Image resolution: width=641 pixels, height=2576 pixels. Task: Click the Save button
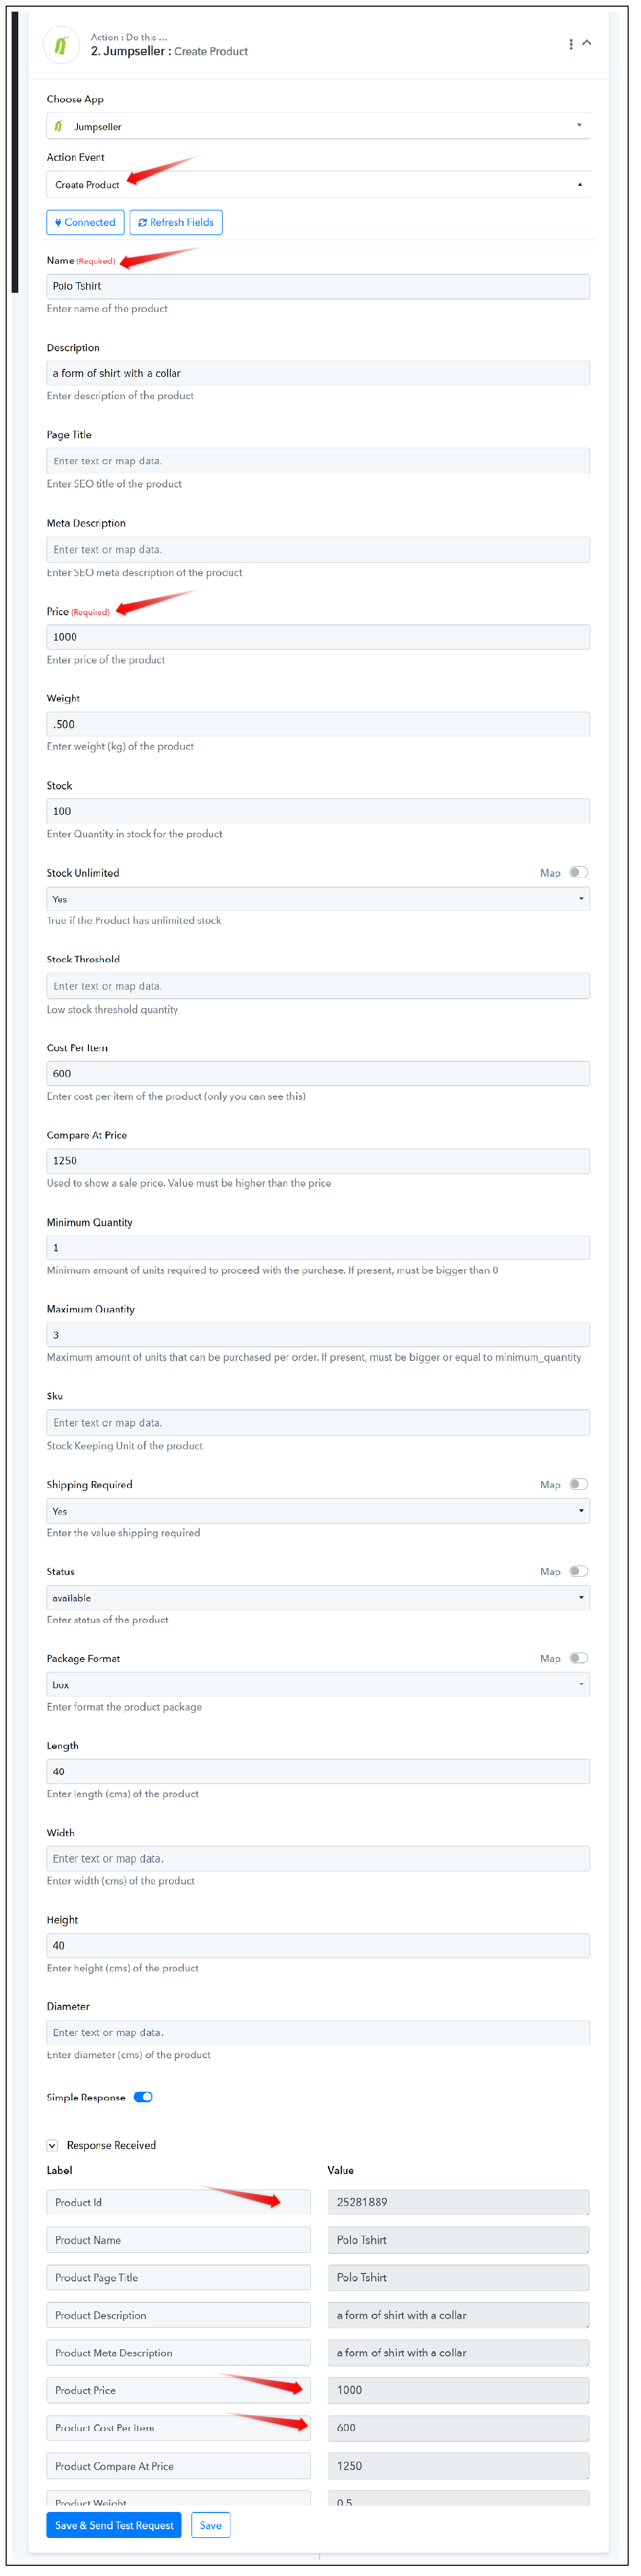211,2525
